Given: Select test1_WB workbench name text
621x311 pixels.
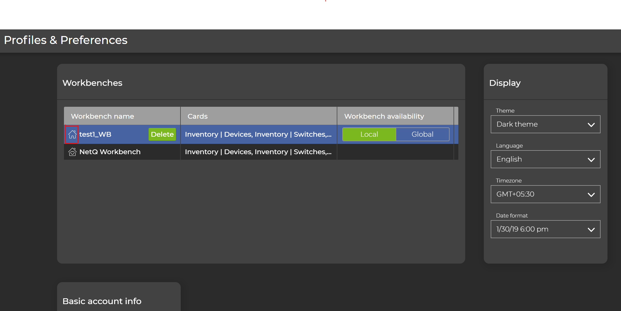Looking at the screenshot, I should (95, 134).
